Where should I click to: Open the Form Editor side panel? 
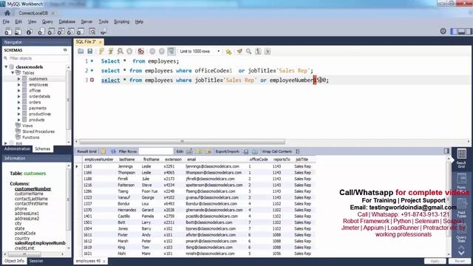[x=461, y=181]
